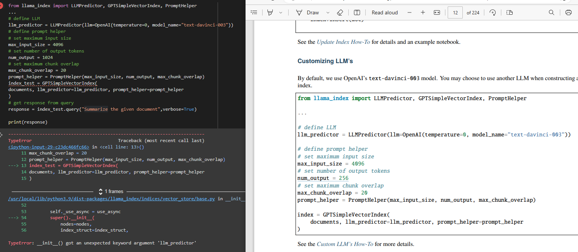This screenshot has height=252, width=578.
Task: Activate fit-to-width zoom
Action: pyautogui.click(x=437, y=12)
